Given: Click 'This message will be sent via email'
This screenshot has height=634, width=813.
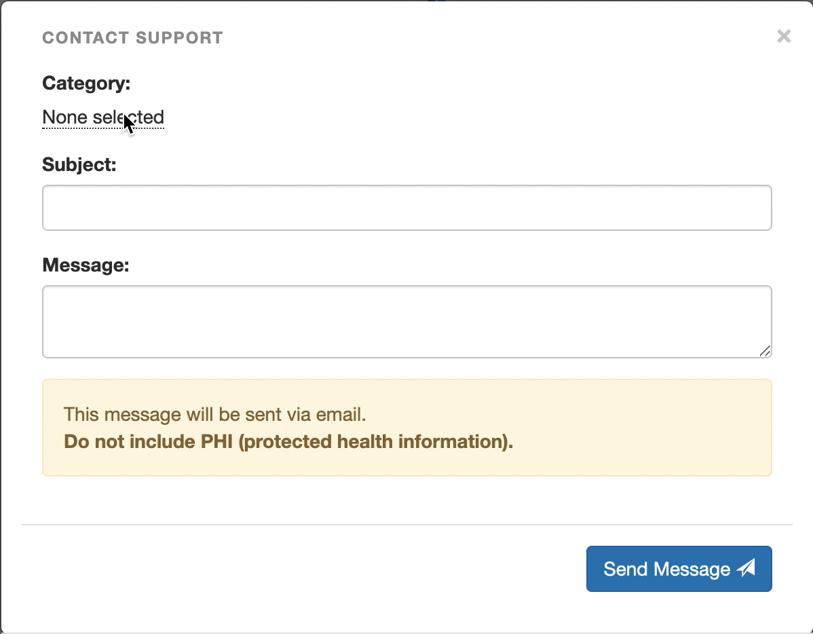Looking at the screenshot, I should [214, 414].
